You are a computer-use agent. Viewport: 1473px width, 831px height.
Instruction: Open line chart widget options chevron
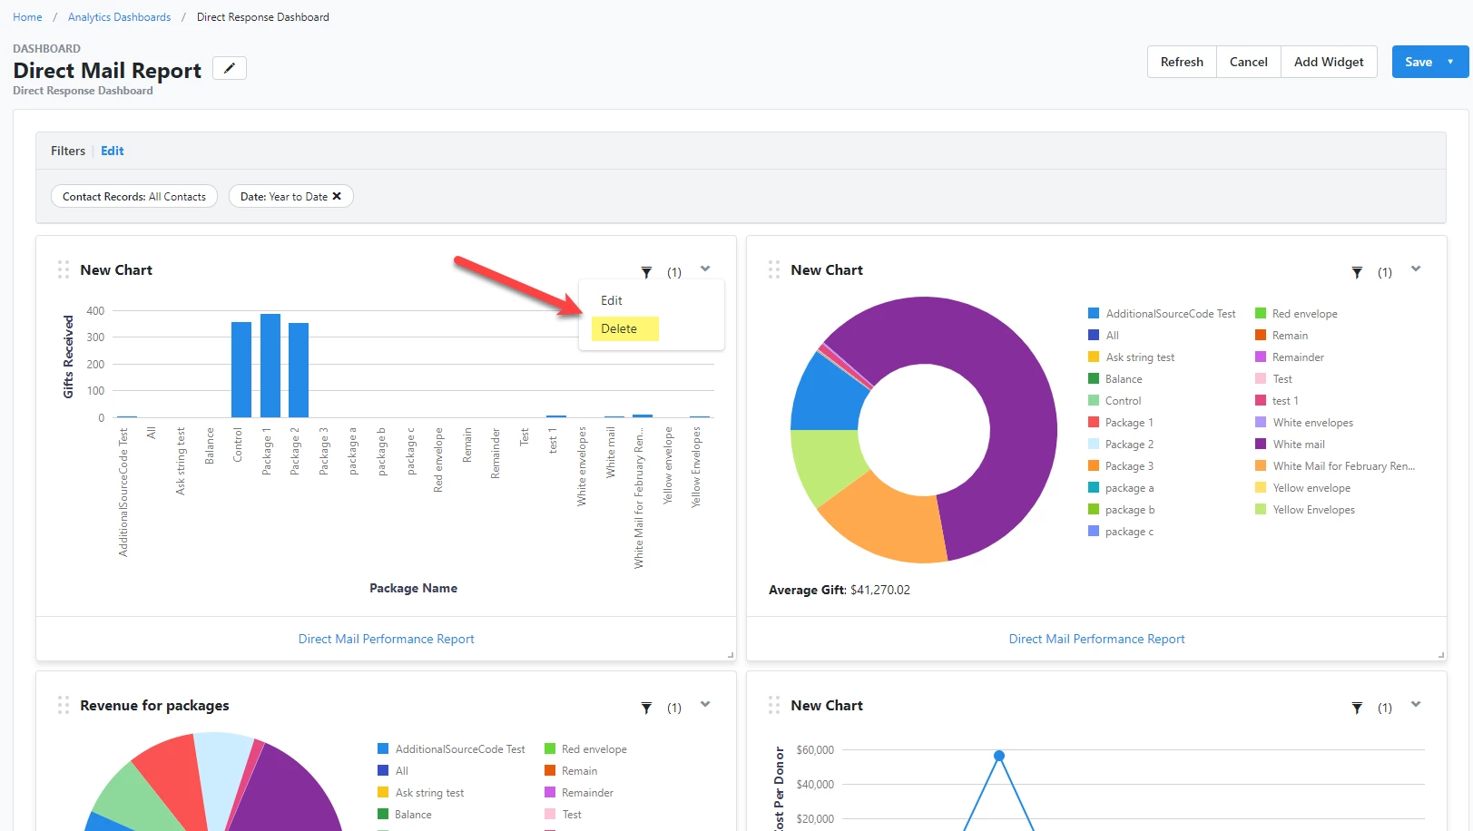tap(1416, 704)
